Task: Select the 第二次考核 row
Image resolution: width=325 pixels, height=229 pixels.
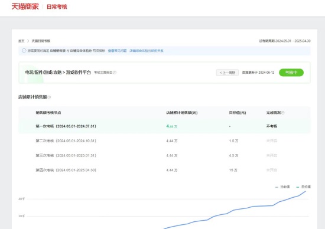Action: pyautogui.click(x=164, y=141)
